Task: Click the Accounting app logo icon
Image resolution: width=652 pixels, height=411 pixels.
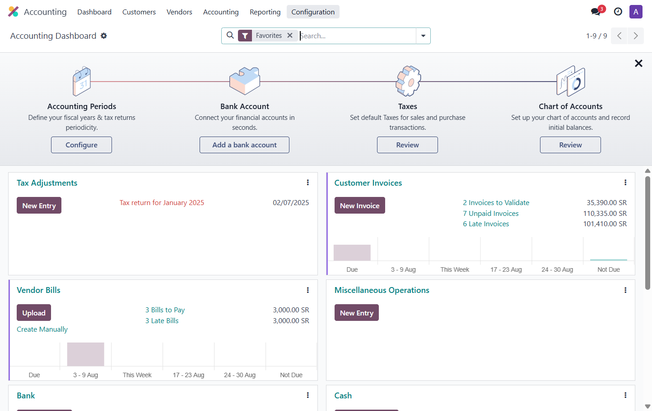Action: [x=14, y=12]
